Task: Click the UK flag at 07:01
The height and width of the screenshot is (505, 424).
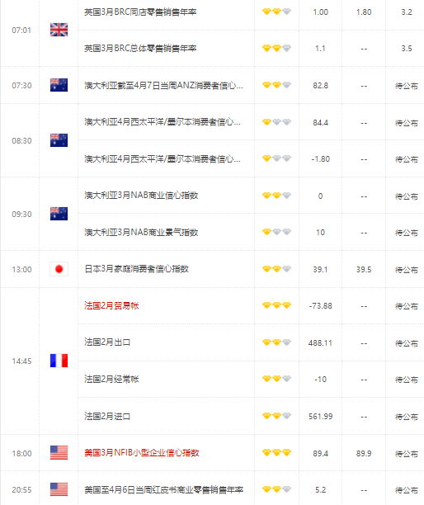Action: click(59, 30)
